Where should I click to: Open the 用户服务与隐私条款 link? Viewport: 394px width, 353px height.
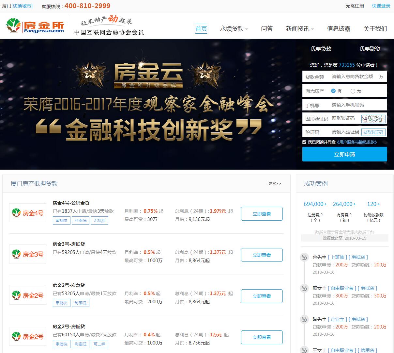pos(357,142)
